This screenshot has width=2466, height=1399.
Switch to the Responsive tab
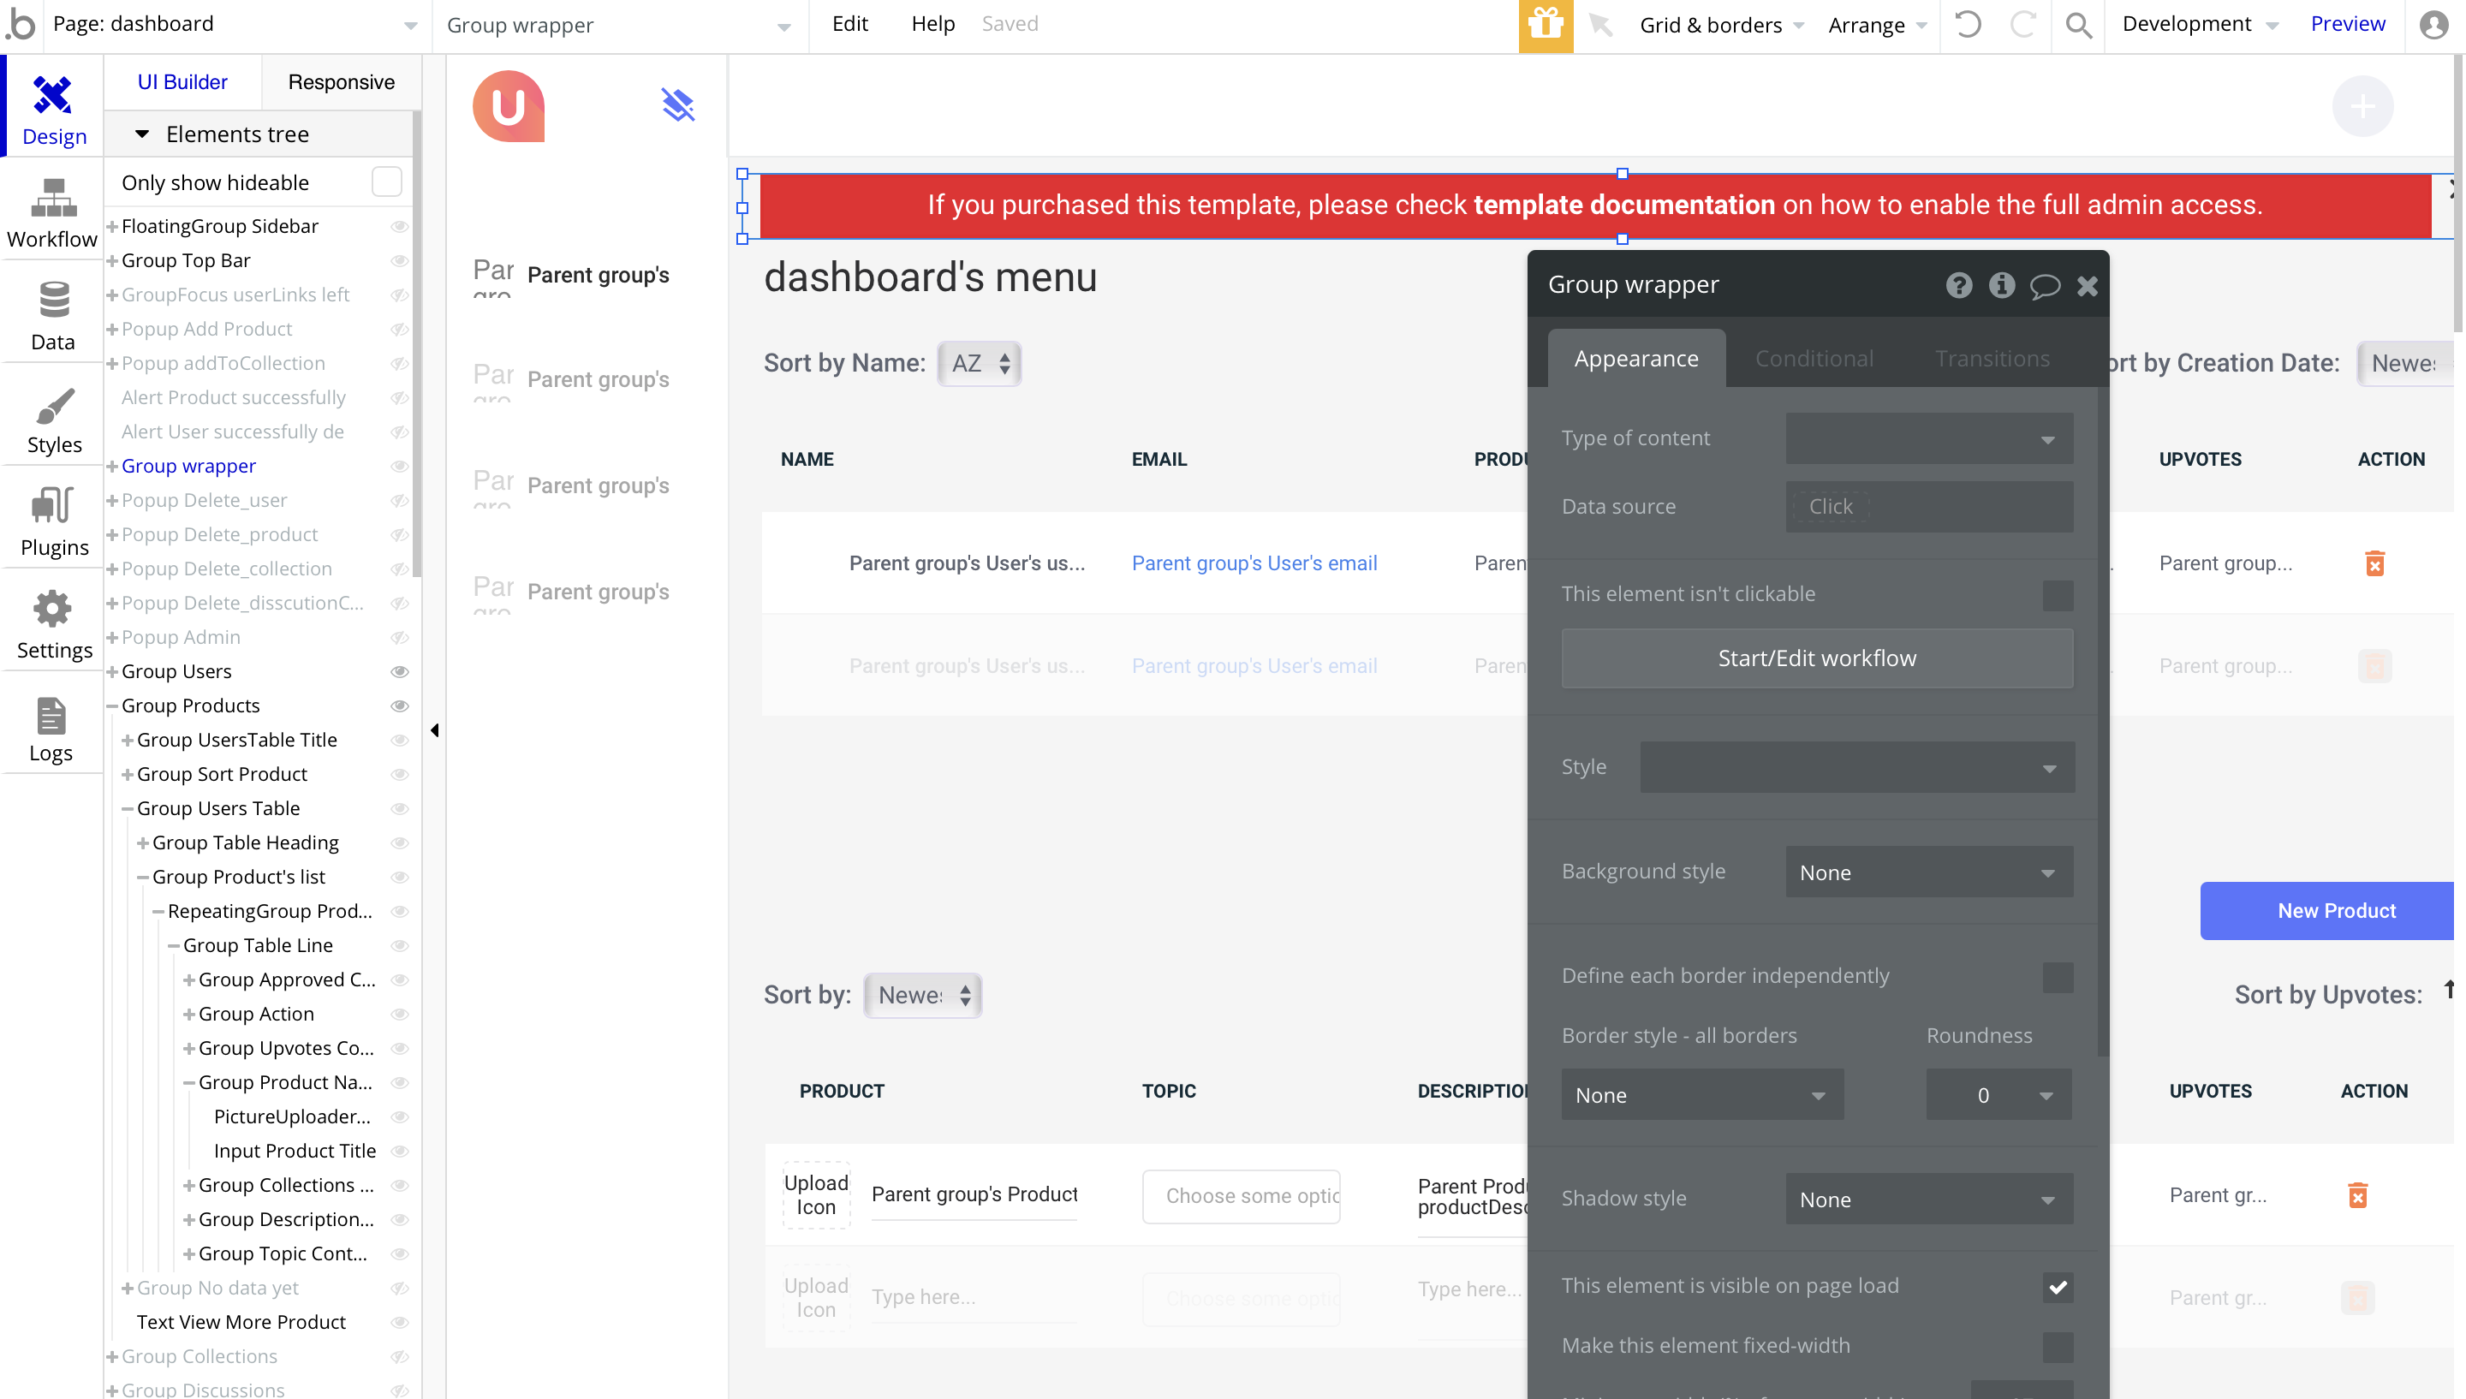tap(341, 83)
